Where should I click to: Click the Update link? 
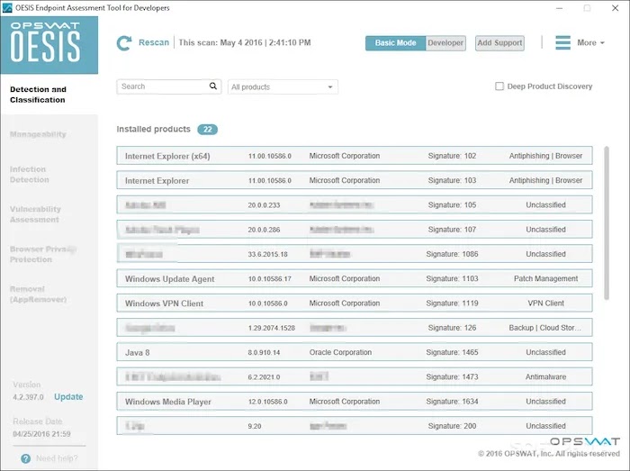[68, 397]
